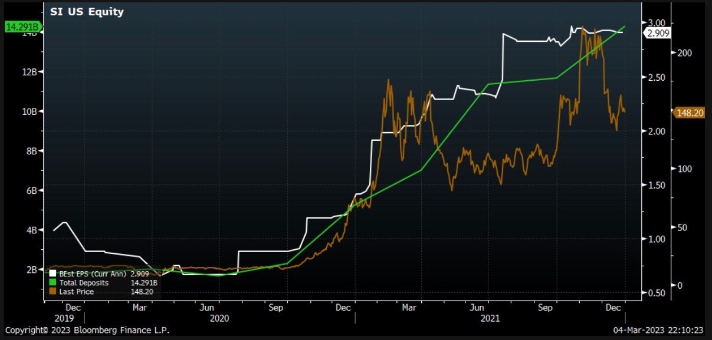Click the SI US Equity chart title
Screen dimensions: 712x340
(87, 12)
